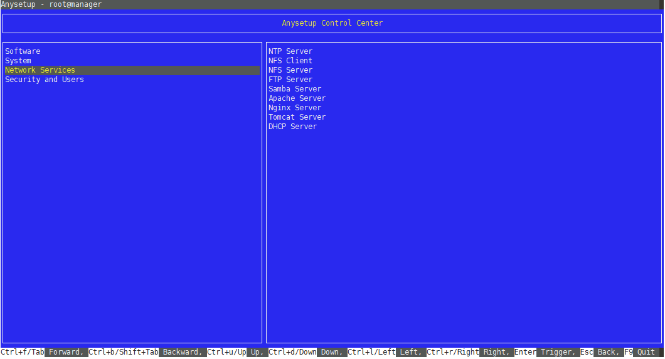Select the highlighted Network Services category
This screenshot has height=359, width=665.
pos(40,70)
